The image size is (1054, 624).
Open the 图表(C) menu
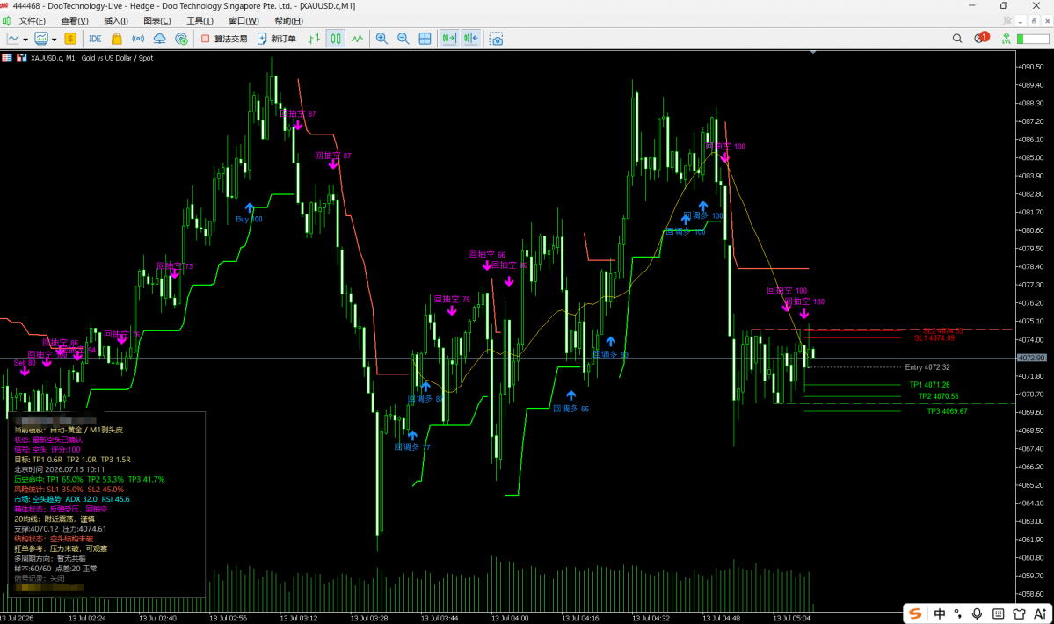coord(157,21)
